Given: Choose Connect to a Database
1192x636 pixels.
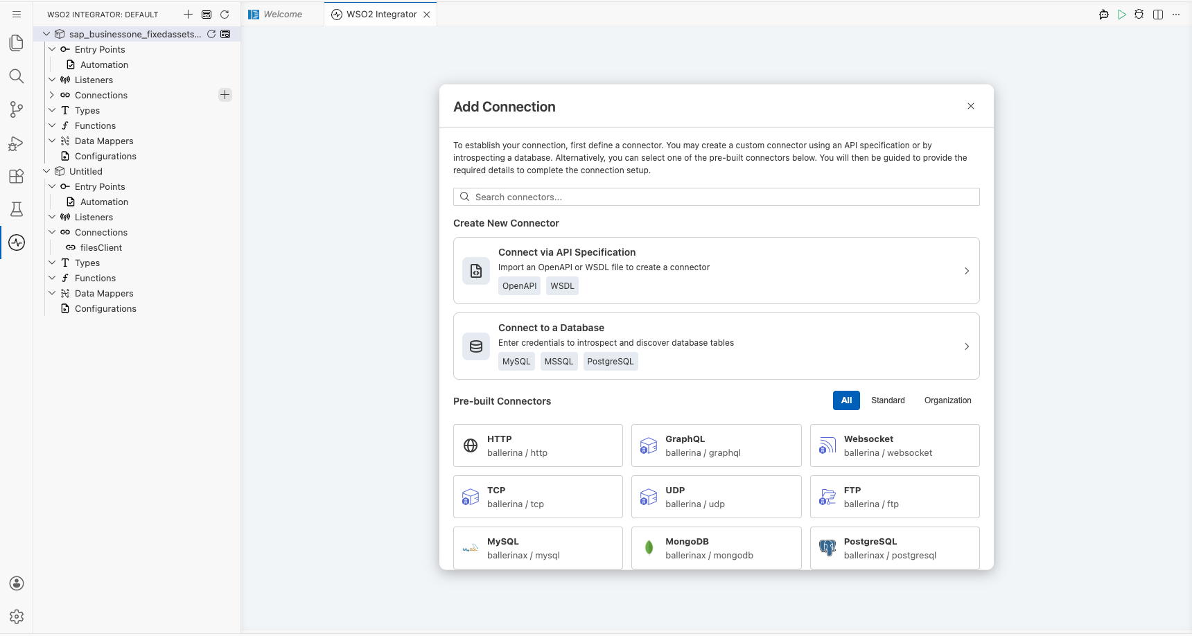Looking at the screenshot, I should coord(716,346).
